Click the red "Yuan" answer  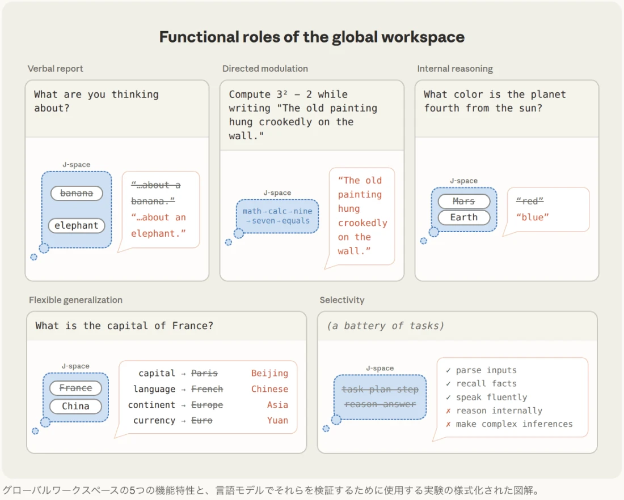(277, 421)
